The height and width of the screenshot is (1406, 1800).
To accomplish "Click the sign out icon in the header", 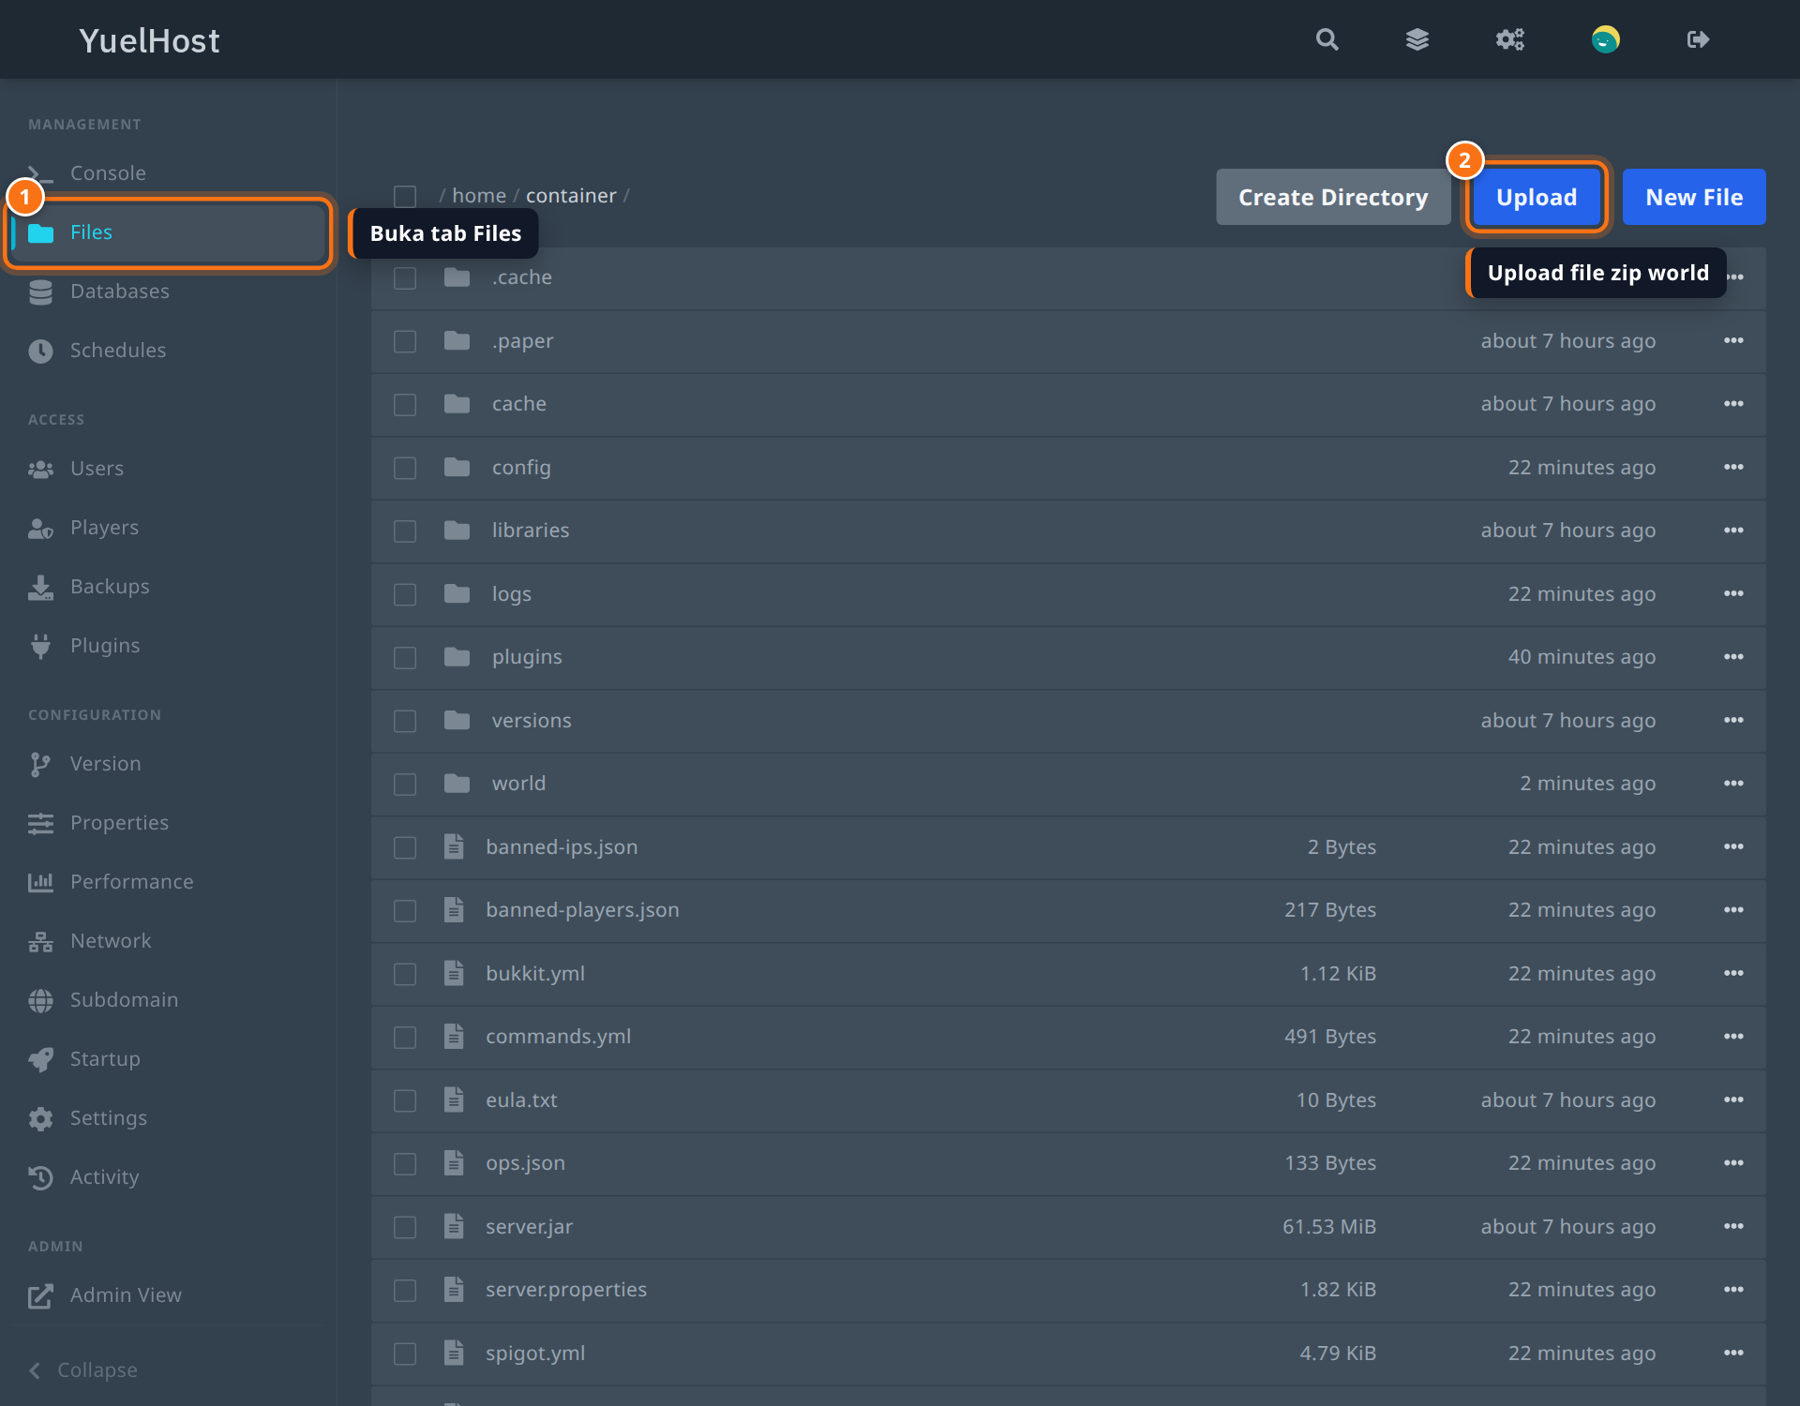I will coord(1698,39).
